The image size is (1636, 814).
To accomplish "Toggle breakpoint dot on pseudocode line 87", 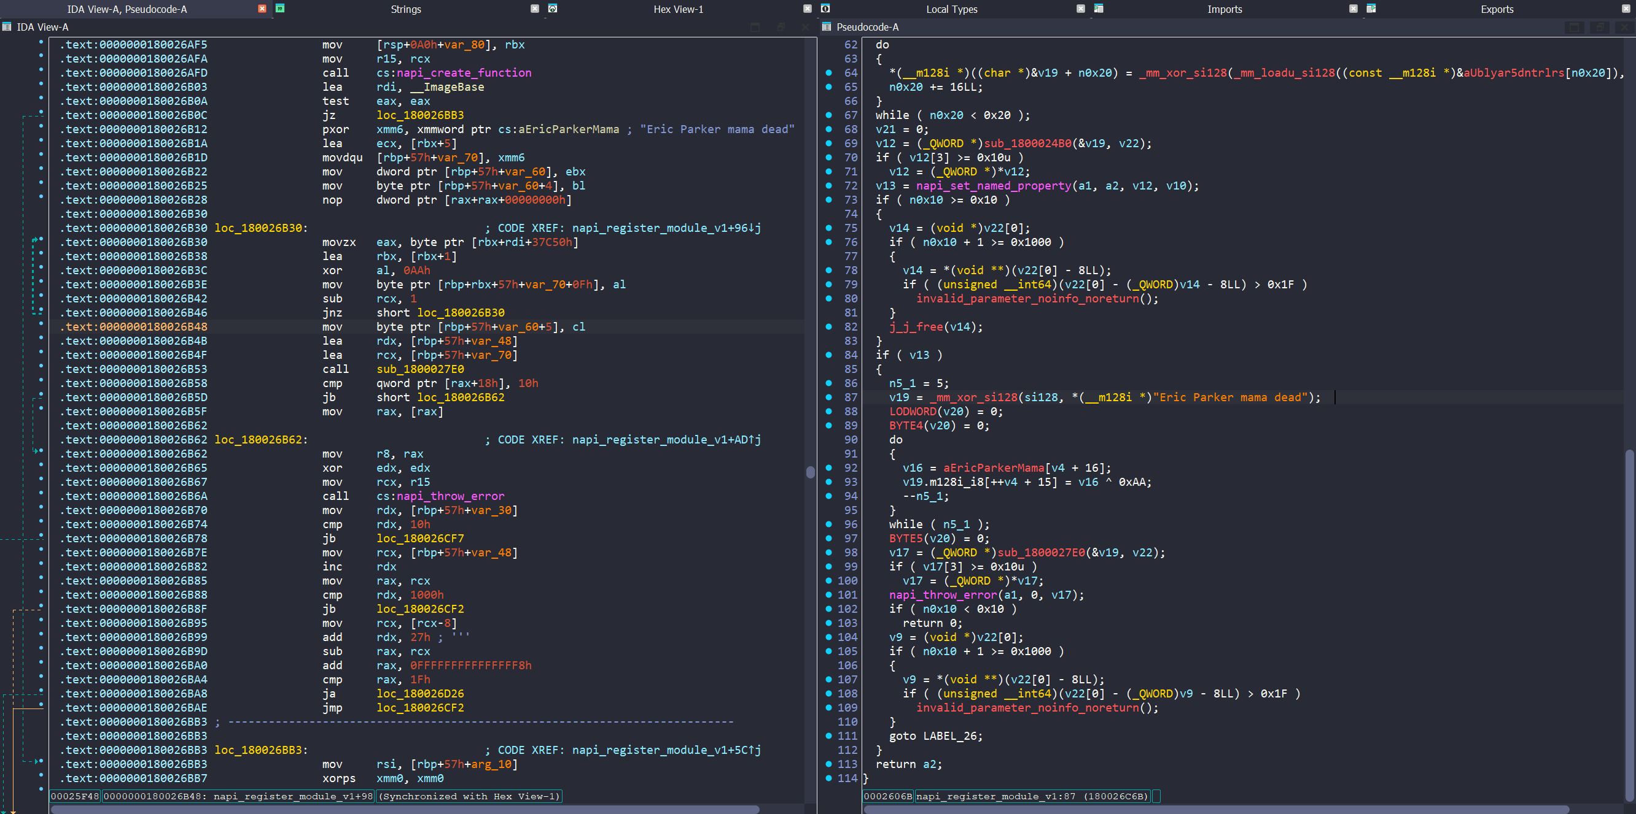I will pos(829,397).
